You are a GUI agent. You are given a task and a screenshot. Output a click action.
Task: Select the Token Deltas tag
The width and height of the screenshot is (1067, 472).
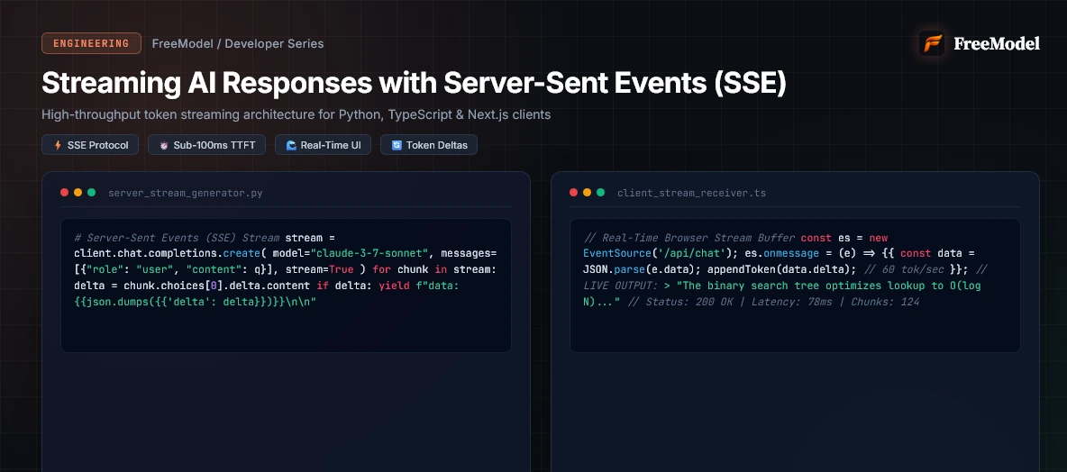pyautogui.click(x=429, y=145)
